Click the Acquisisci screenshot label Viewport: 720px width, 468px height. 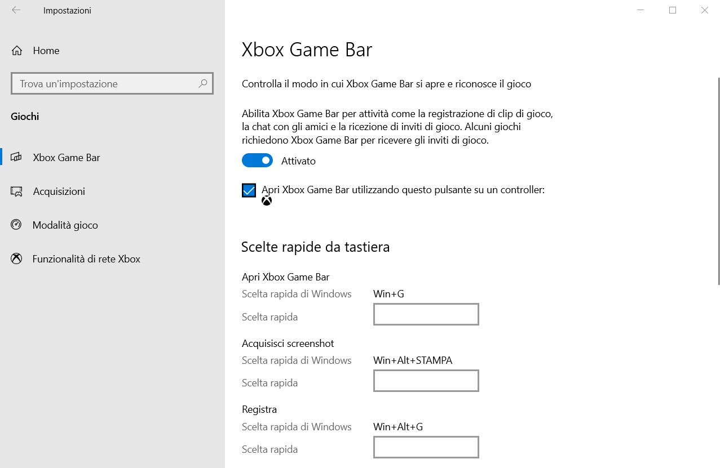pyautogui.click(x=288, y=343)
